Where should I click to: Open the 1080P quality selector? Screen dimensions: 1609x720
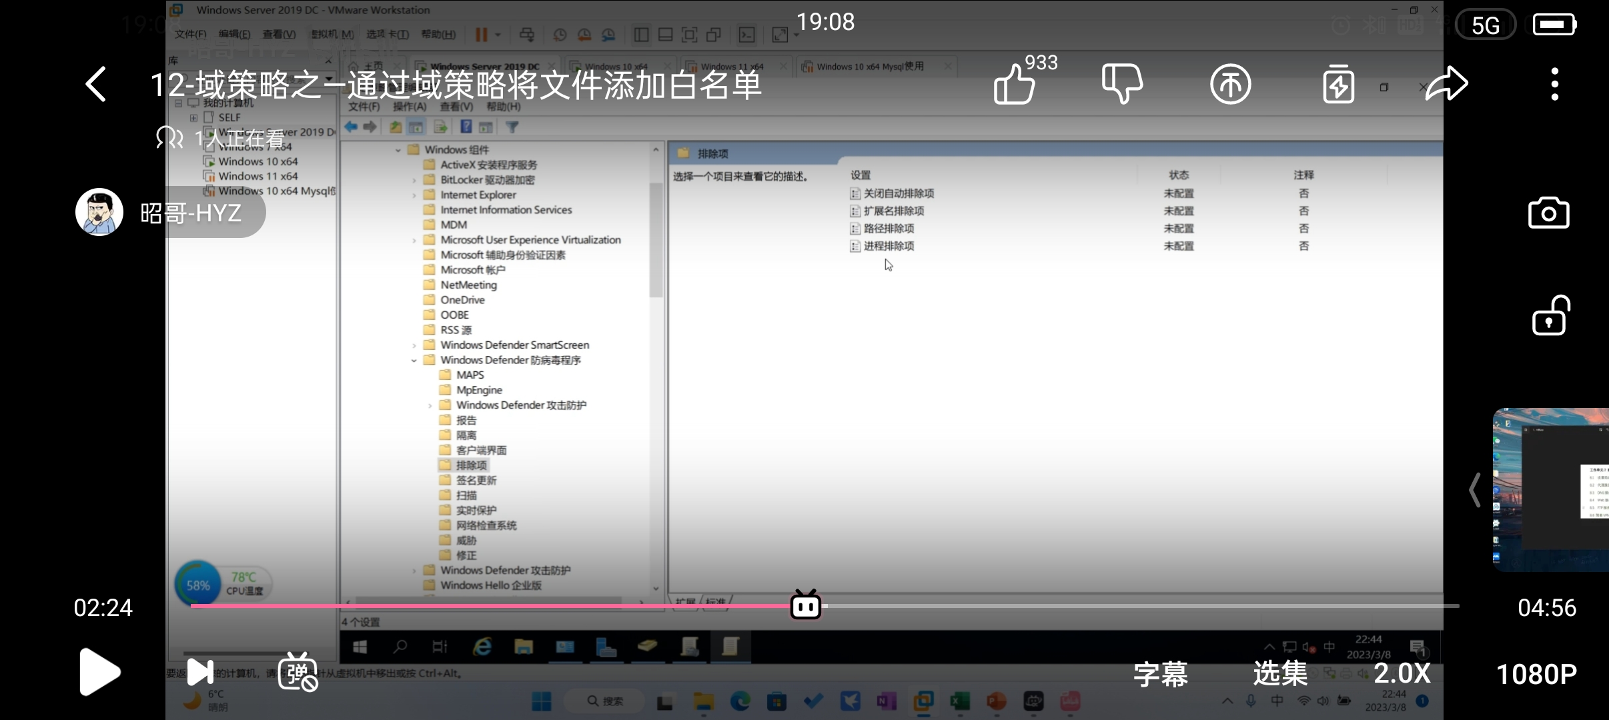coord(1536,674)
